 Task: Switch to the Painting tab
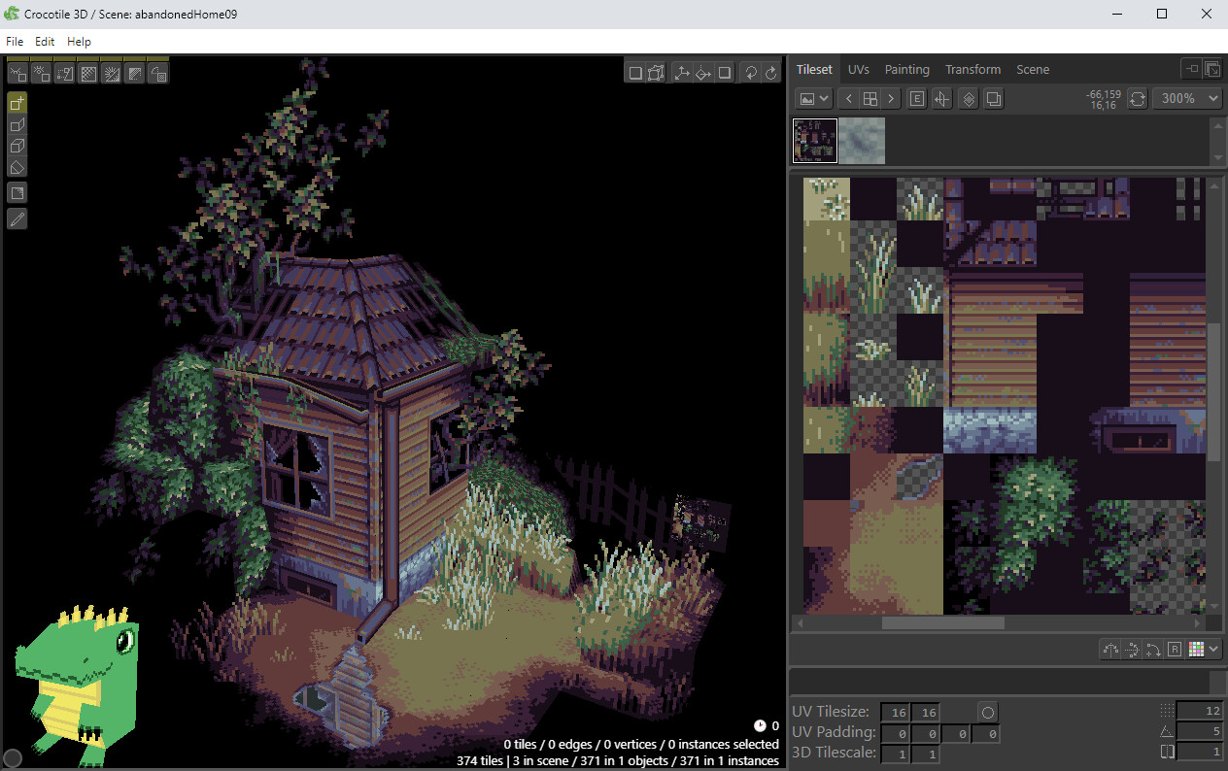point(906,69)
